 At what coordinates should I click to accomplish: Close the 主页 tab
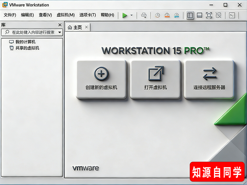click(87, 27)
